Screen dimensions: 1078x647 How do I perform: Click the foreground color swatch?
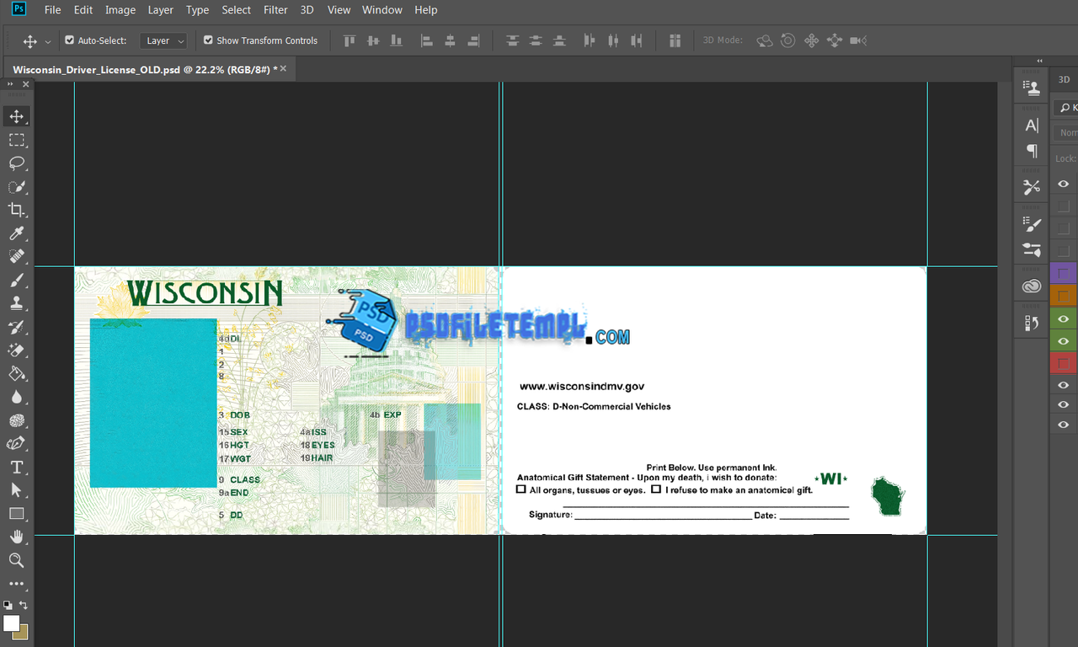tap(11, 623)
